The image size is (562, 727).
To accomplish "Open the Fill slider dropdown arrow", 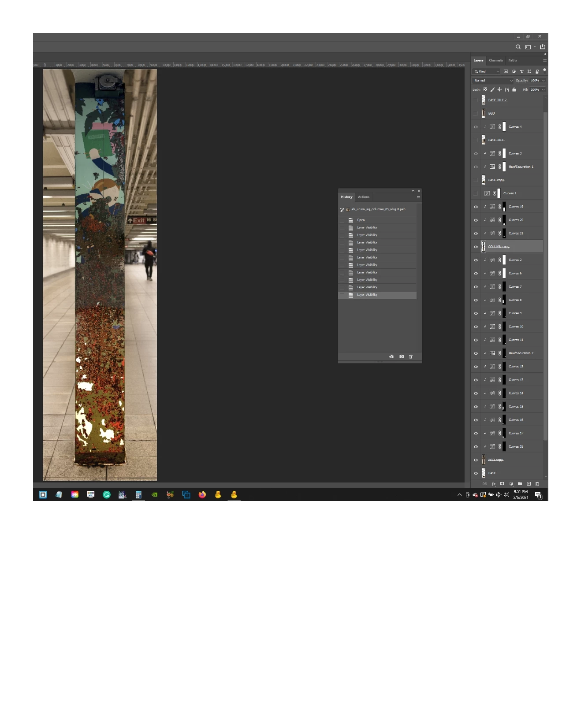I will (543, 89).
